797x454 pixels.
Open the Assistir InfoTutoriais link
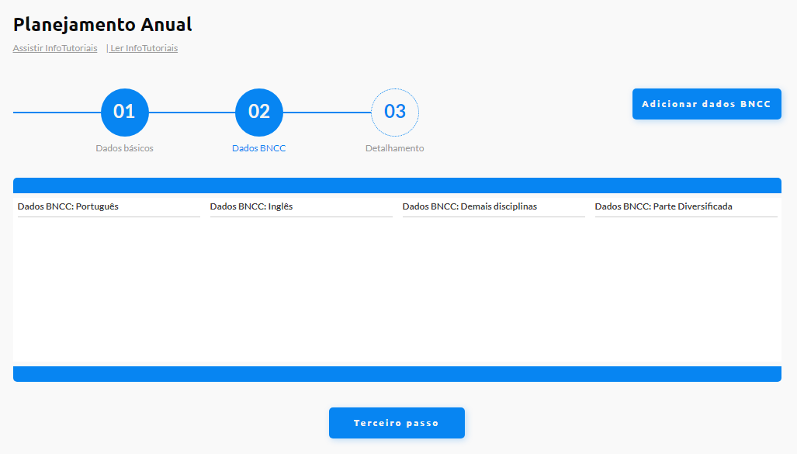coord(55,48)
